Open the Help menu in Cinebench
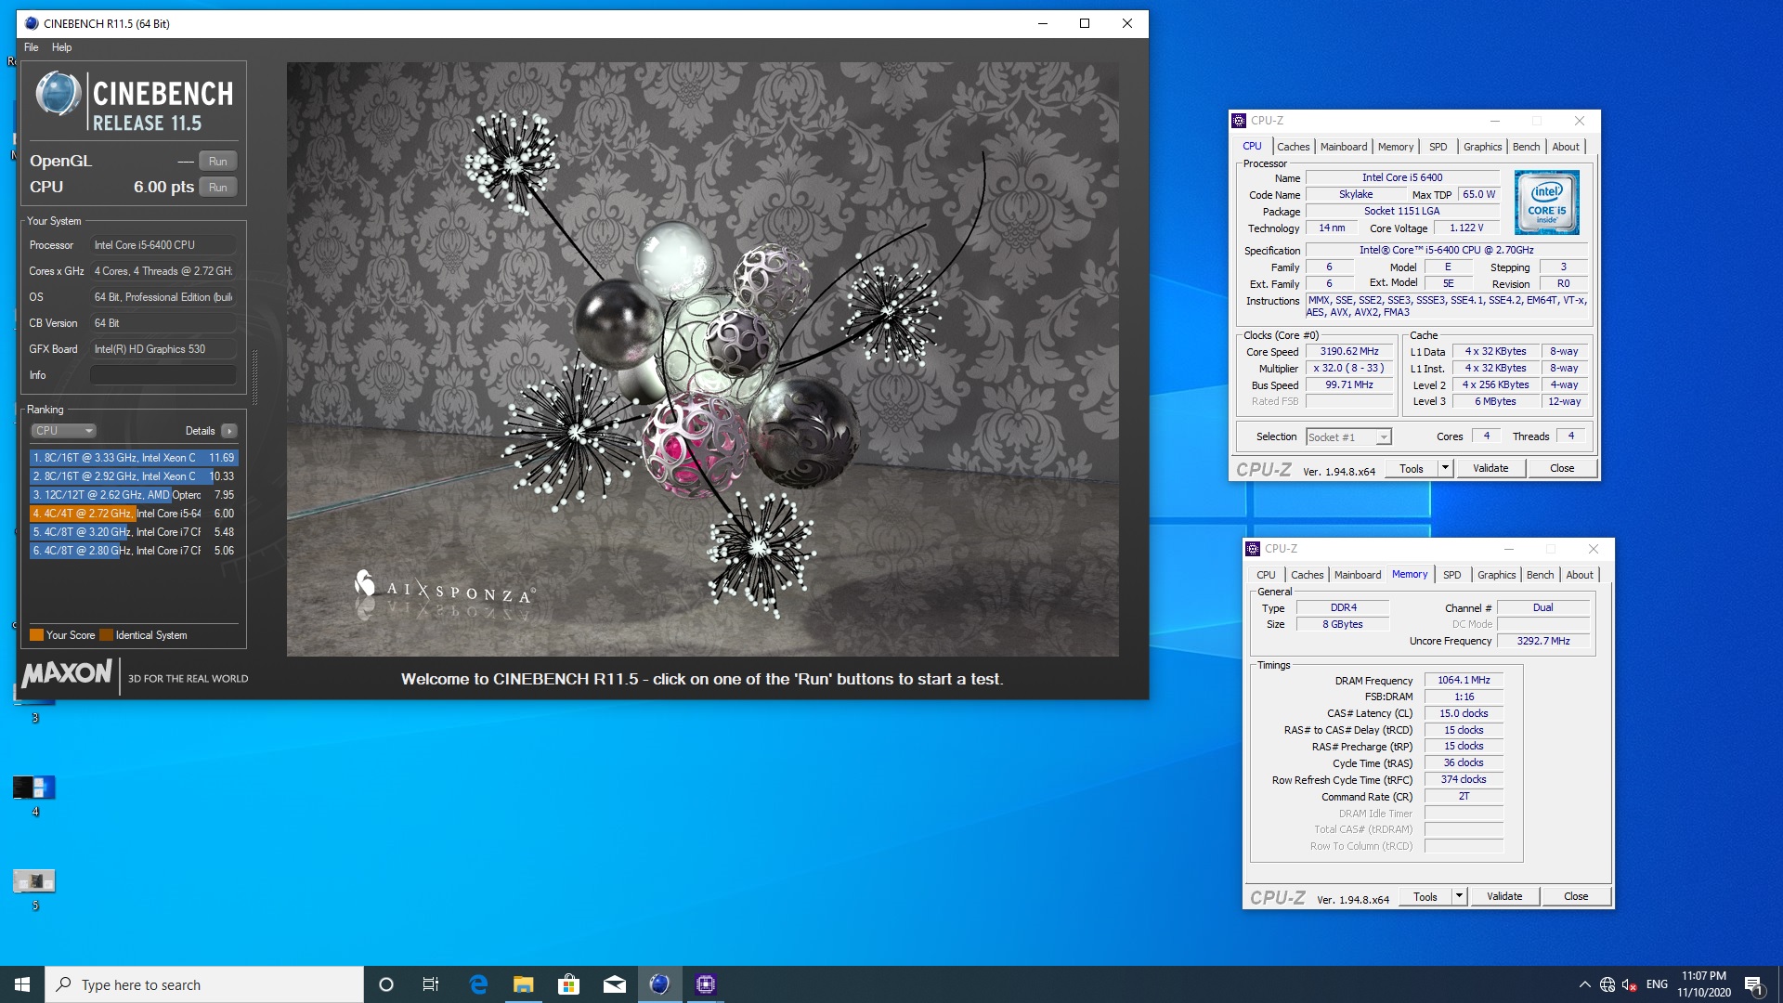Viewport: 1783px width, 1003px height. [61, 47]
